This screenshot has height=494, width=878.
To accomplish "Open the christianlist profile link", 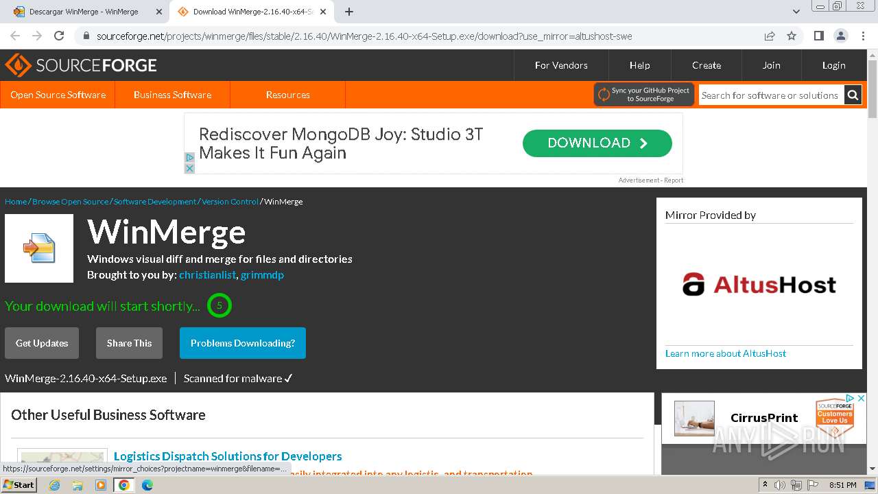I will pos(207,274).
